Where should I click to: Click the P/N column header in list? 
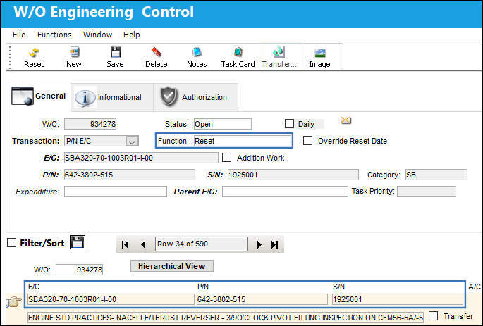coord(202,287)
